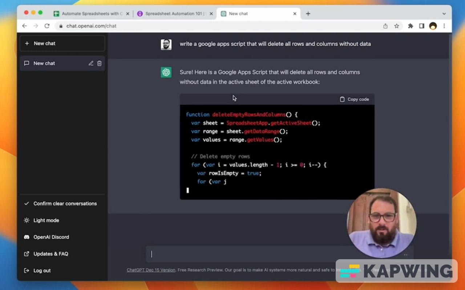
Task: Click the user avatar beside the prompt
Action: (166, 45)
